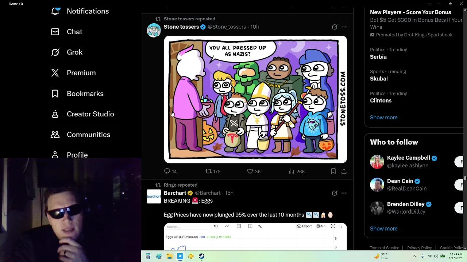Open the weather widget showing 38°F
This screenshot has width=467, height=262.
tap(381, 256)
